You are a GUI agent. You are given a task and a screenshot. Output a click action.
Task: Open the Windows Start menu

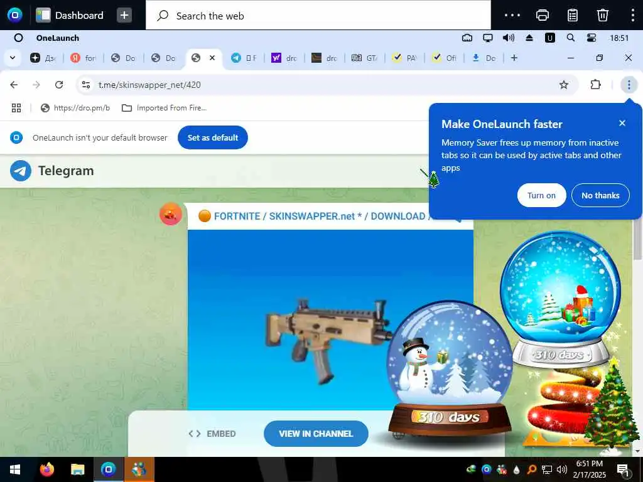[15, 469]
